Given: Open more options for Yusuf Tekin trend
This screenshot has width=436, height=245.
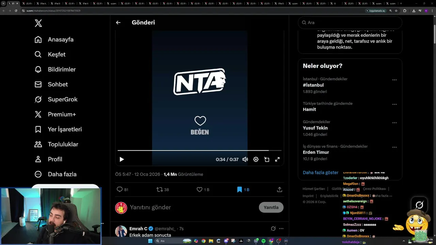Looking at the screenshot, I should pyautogui.click(x=394, y=123).
